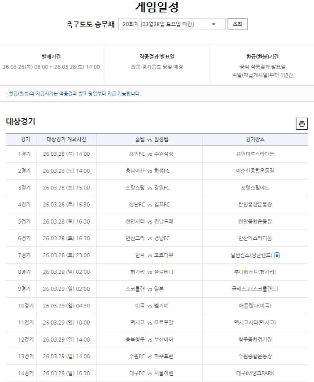This screenshot has width=314, height=382.
Task: Click the 대상경기 section title
Action: click(21, 121)
